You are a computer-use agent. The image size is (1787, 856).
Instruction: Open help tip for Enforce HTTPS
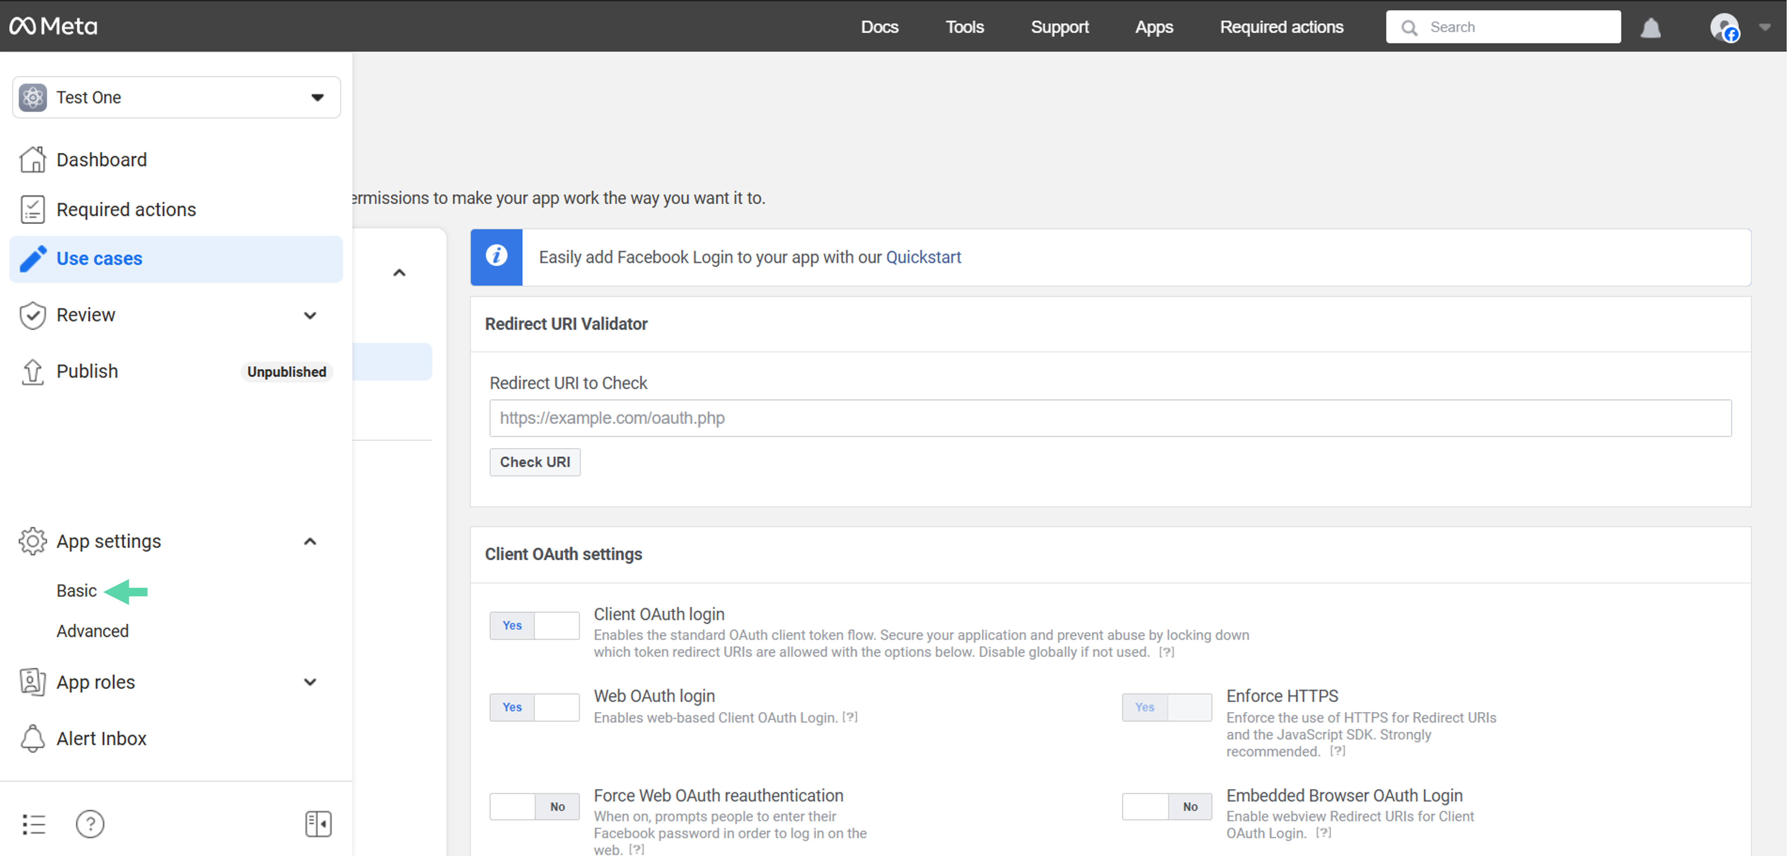pyautogui.click(x=1337, y=751)
